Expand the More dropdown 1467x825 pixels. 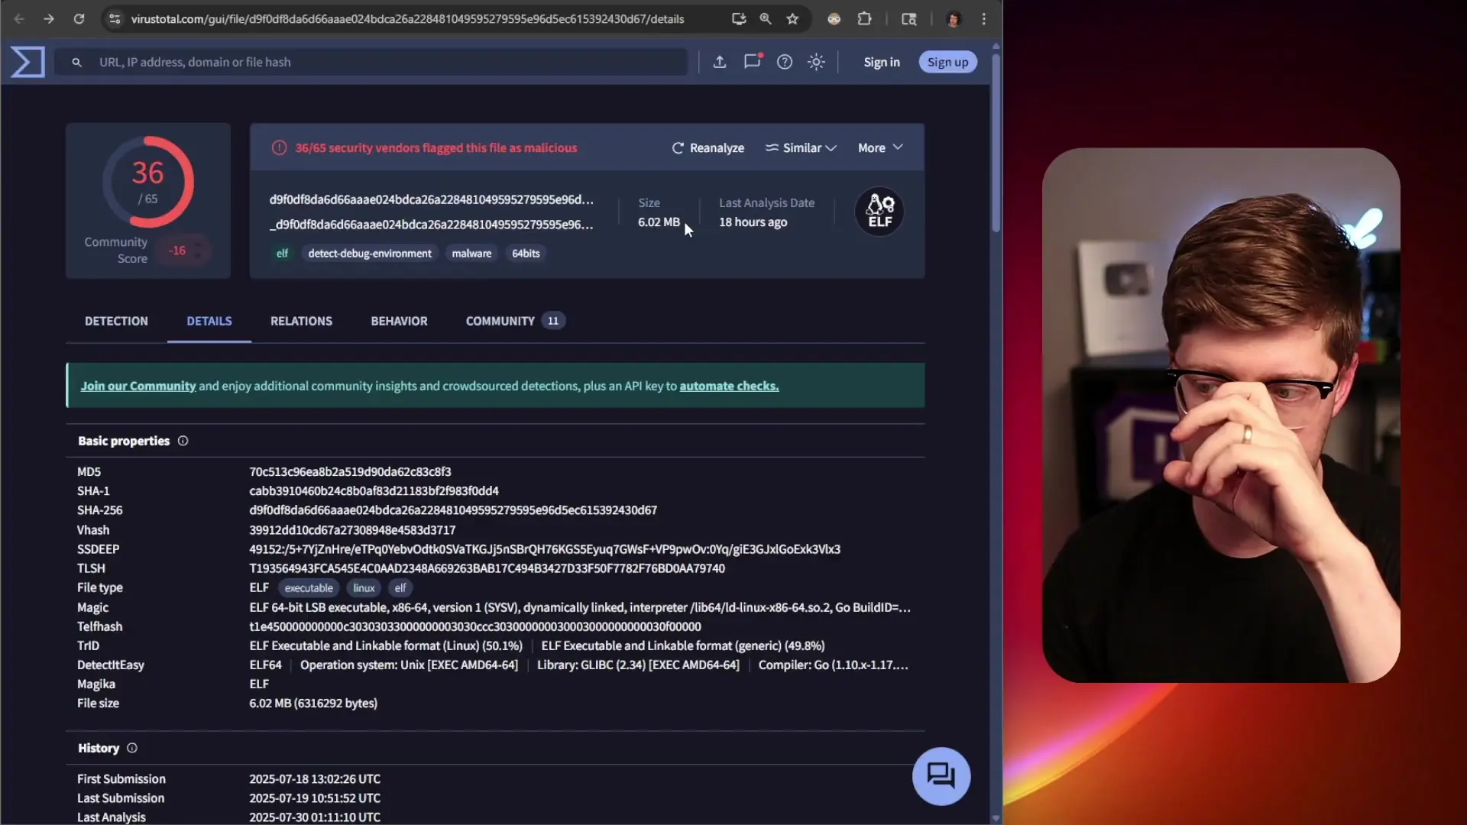click(x=880, y=148)
